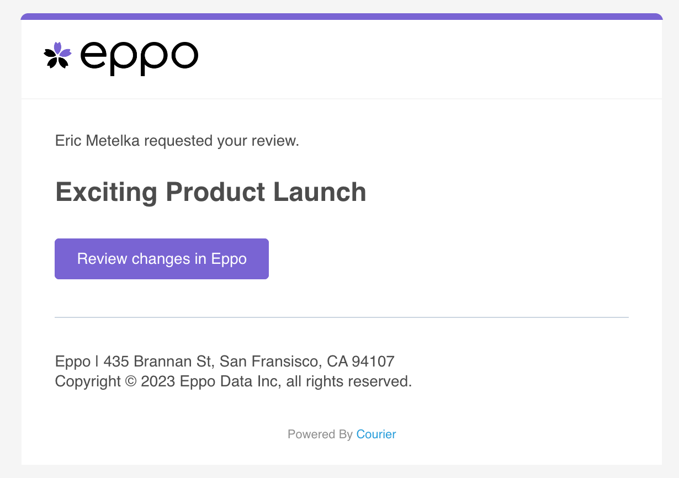Click the Eppo flower logo icon

tap(58, 55)
